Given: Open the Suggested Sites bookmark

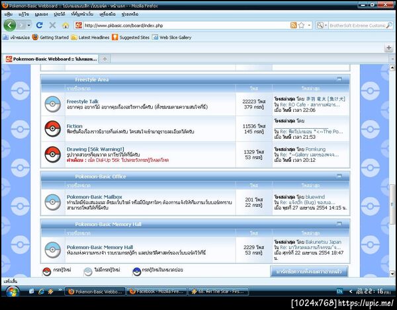Looking at the screenshot, I should pyautogui.click(x=130, y=38).
